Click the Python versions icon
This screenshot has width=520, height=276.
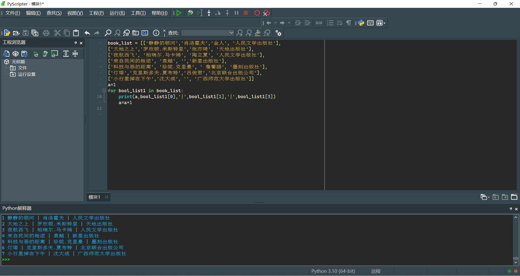[x=361, y=23]
